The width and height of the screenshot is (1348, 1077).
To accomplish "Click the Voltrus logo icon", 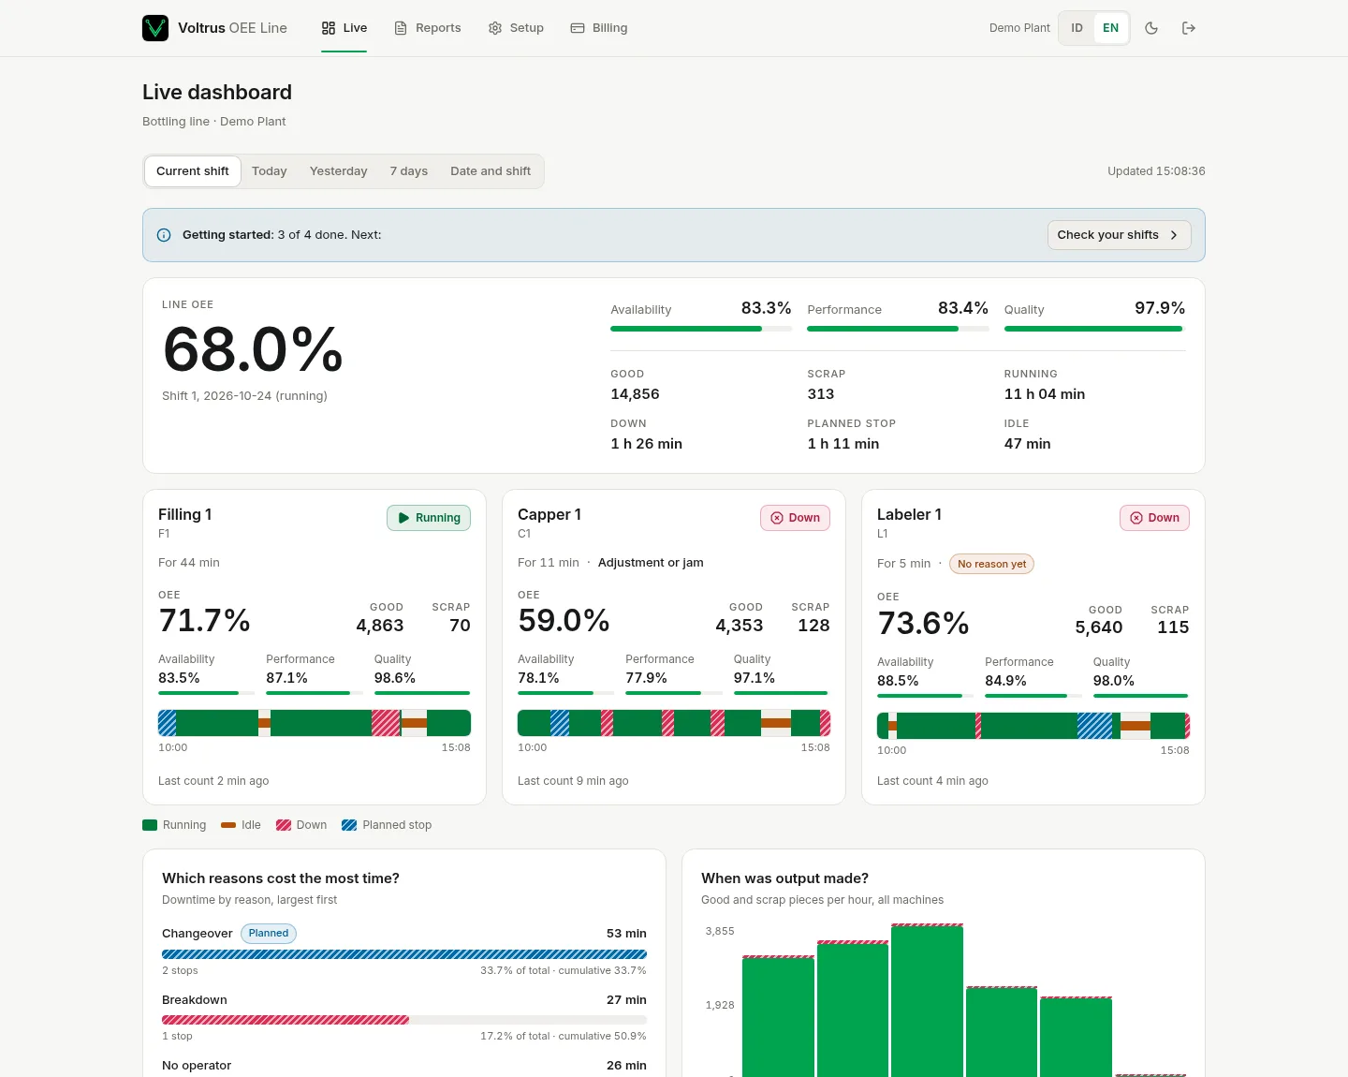I will (x=155, y=28).
